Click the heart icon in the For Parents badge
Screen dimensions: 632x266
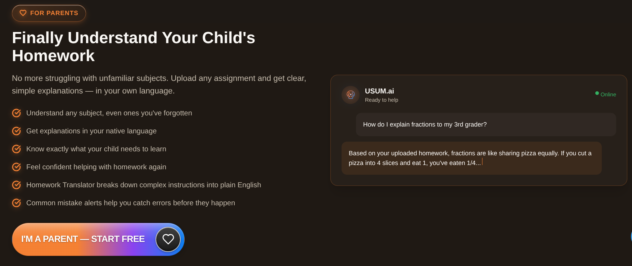(23, 13)
